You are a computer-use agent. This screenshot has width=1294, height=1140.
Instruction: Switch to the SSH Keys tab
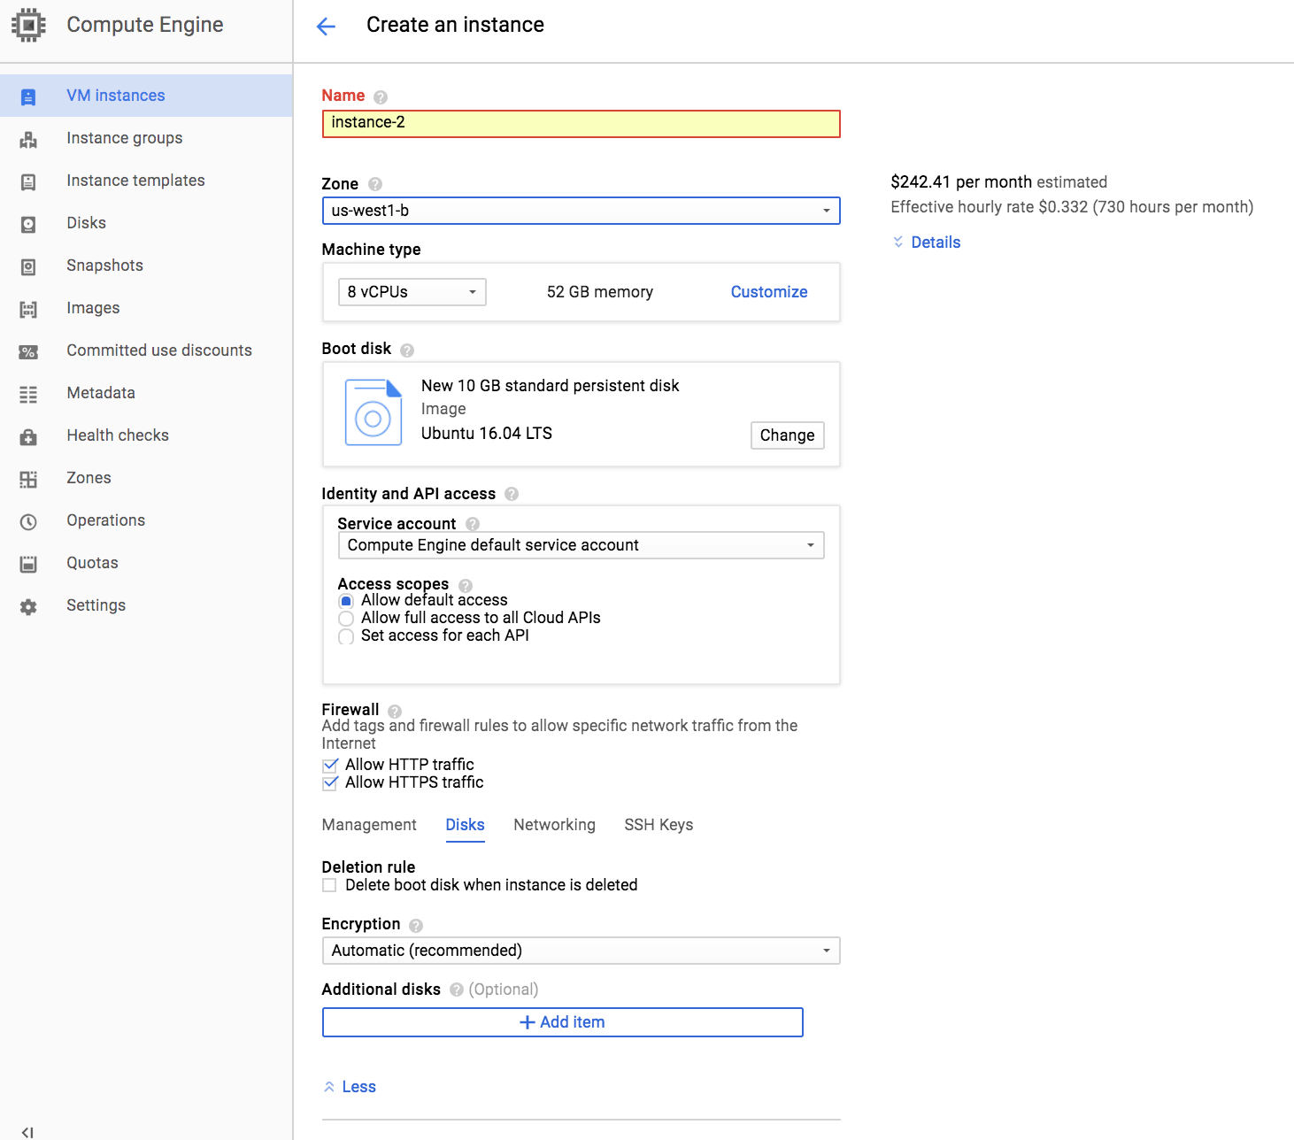659,825
